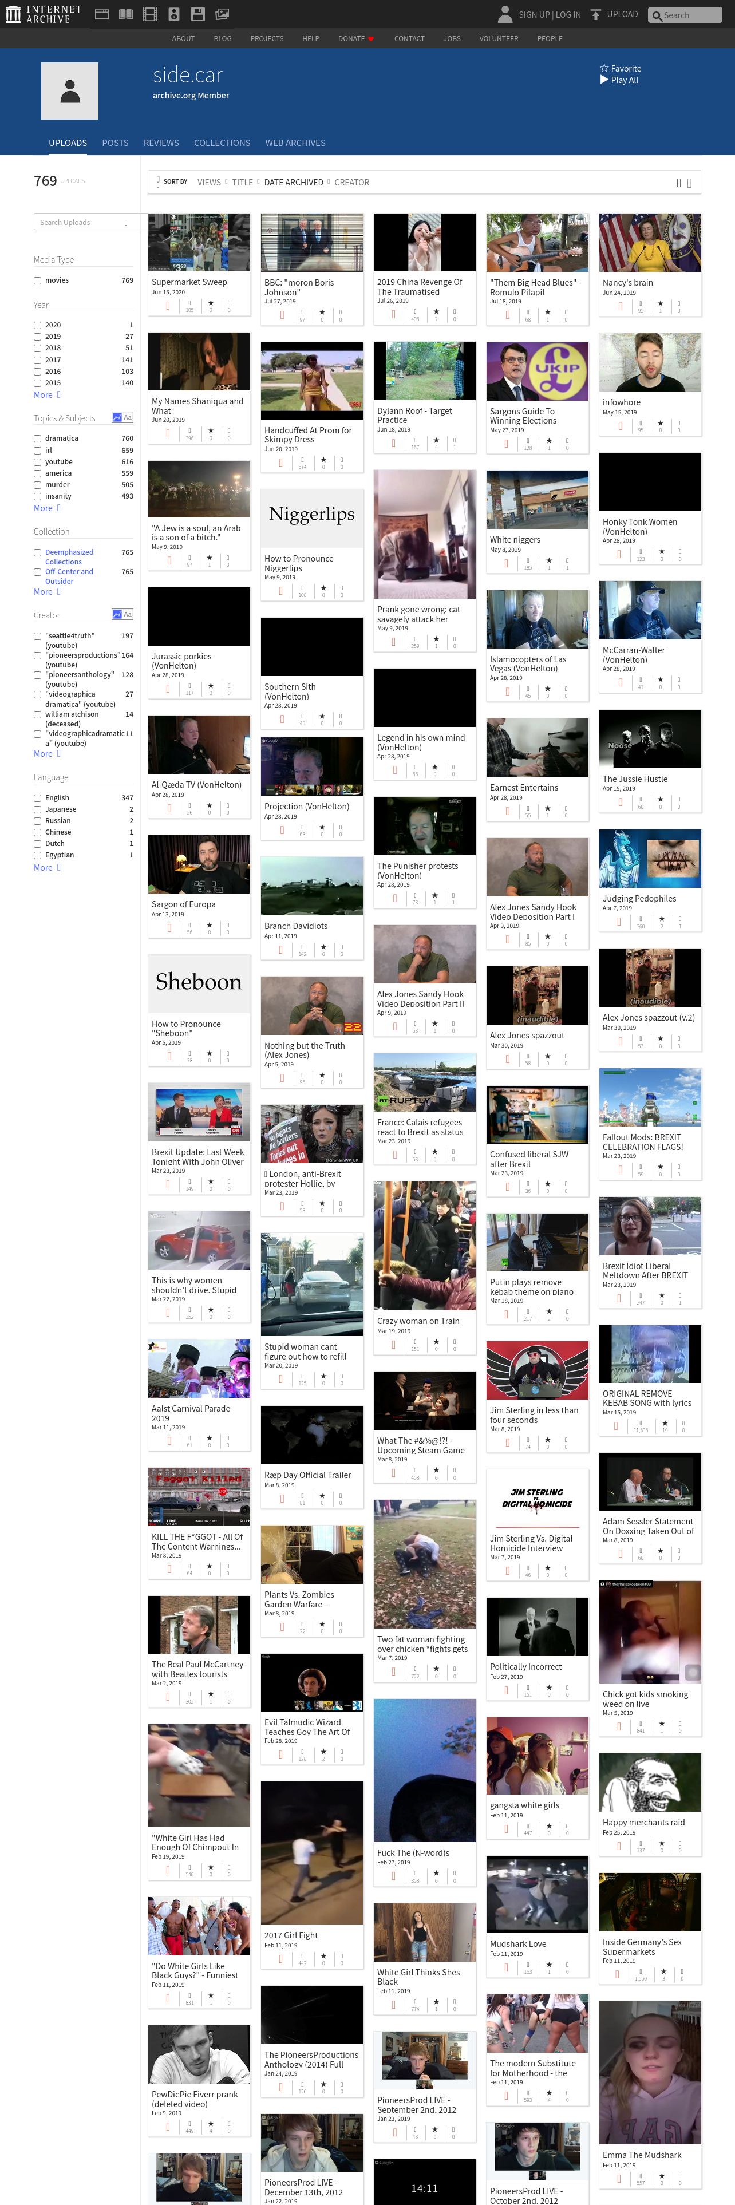This screenshot has width=735, height=2205.
Task: Check the dramatica topic filter
Action: pos(38,438)
